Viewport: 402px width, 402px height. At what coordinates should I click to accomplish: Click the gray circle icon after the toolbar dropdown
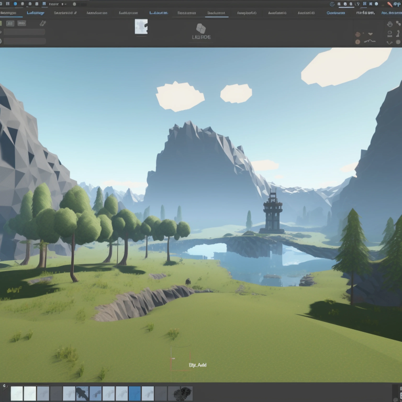tap(74, 4)
